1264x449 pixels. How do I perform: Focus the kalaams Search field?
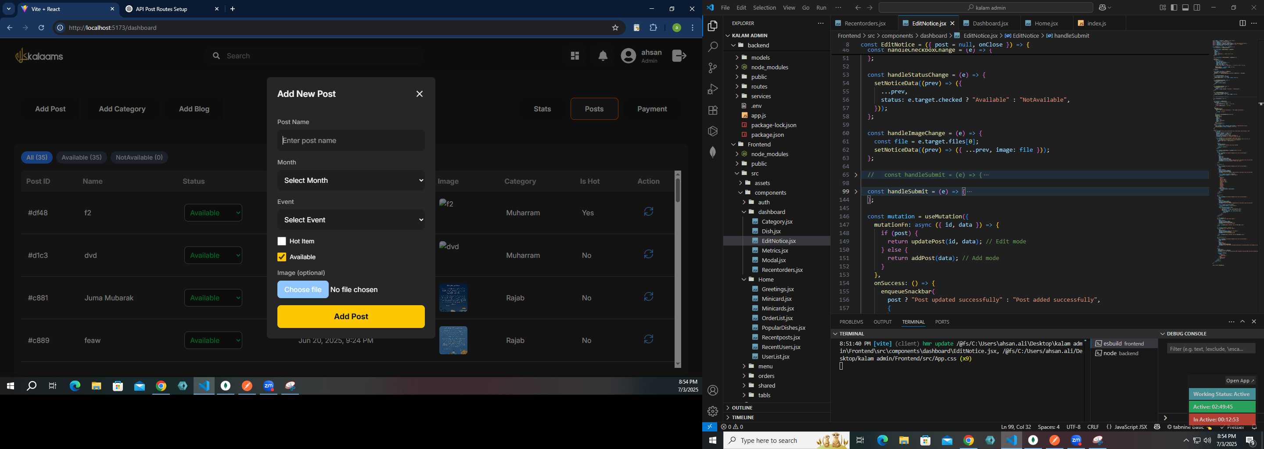[314, 56]
